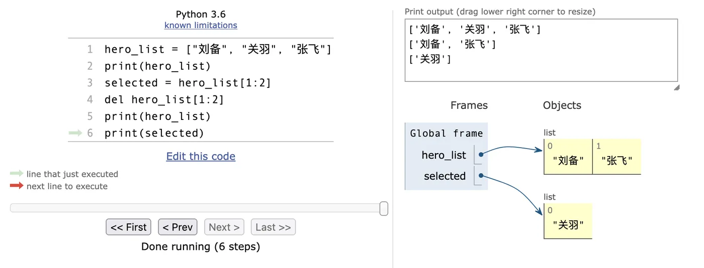The height and width of the screenshot is (268, 704).
Task: Click the resize handle of print output box
Action: pos(676,87)
